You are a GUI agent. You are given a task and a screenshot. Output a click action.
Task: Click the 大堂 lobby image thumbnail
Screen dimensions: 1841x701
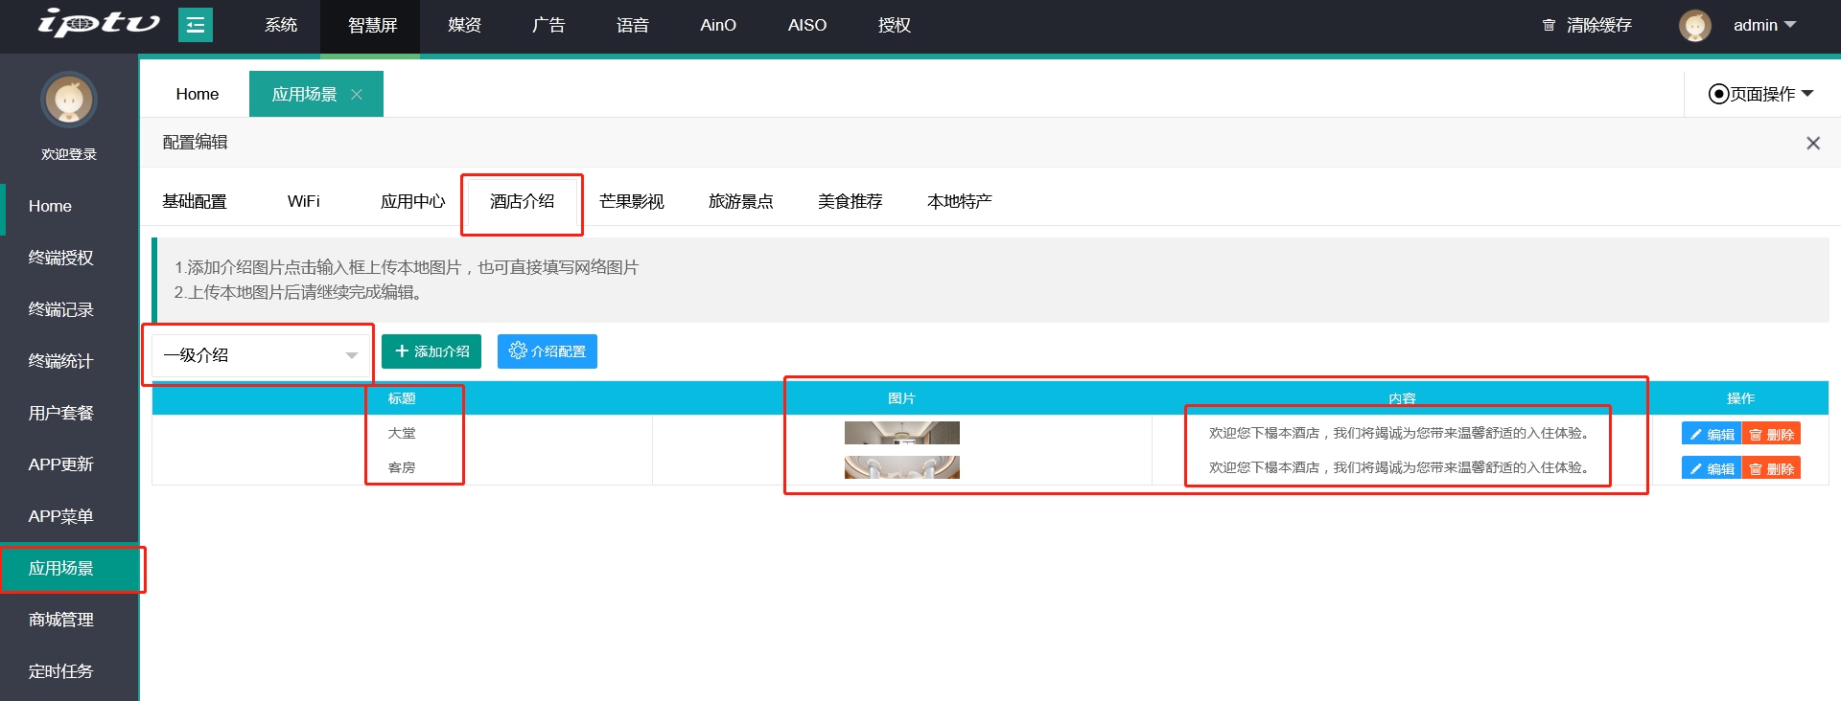click(901, 433)
